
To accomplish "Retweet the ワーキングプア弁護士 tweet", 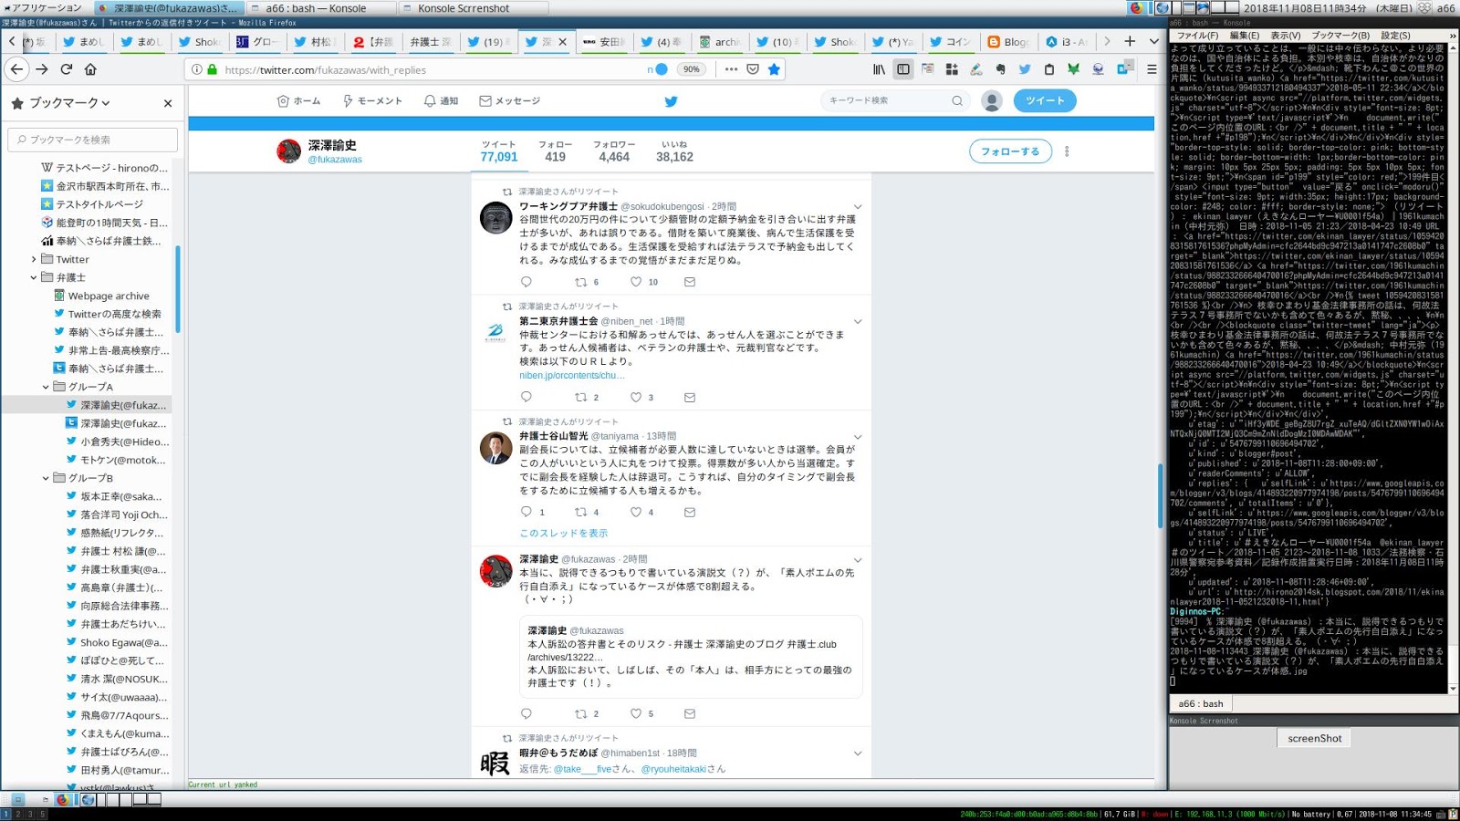I will [x=580, y=282].
